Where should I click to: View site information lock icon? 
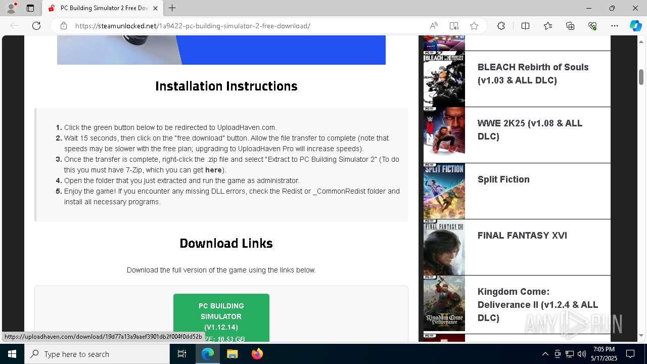coord(64,26)
